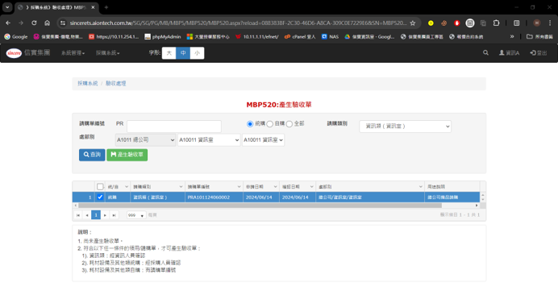The width and height of the screenshot is (558, 299).
Task: Uncheck the PRA101124060002 row checkbox
Action: 100,197
